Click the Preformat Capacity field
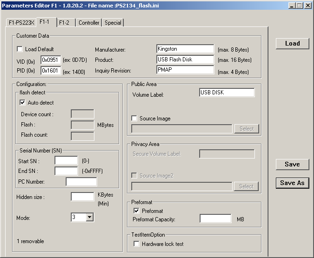Viewport: 314px width, 258px height. point(215,218)
